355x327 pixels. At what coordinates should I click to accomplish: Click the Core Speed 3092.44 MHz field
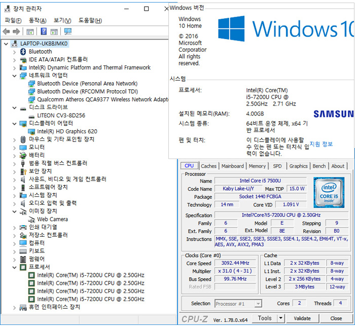tap(235, 263)
